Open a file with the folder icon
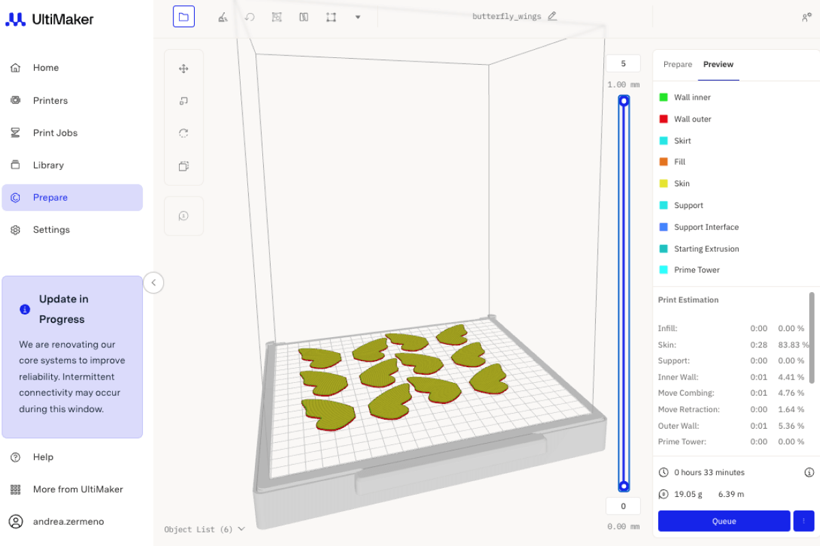Viewport: 820px width, 546px height. (183, 16)
